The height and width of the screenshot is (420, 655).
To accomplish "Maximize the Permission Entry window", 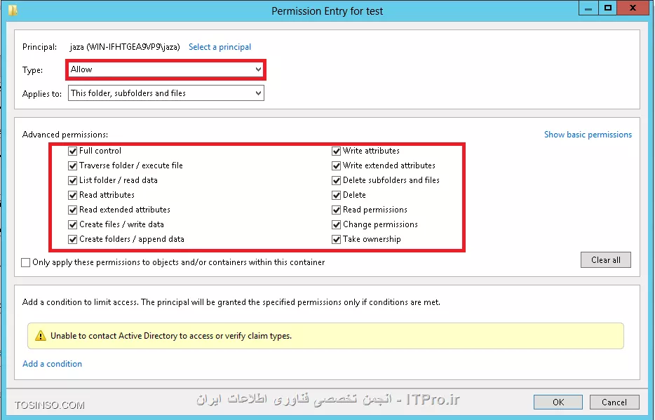I will pos(608,8).
